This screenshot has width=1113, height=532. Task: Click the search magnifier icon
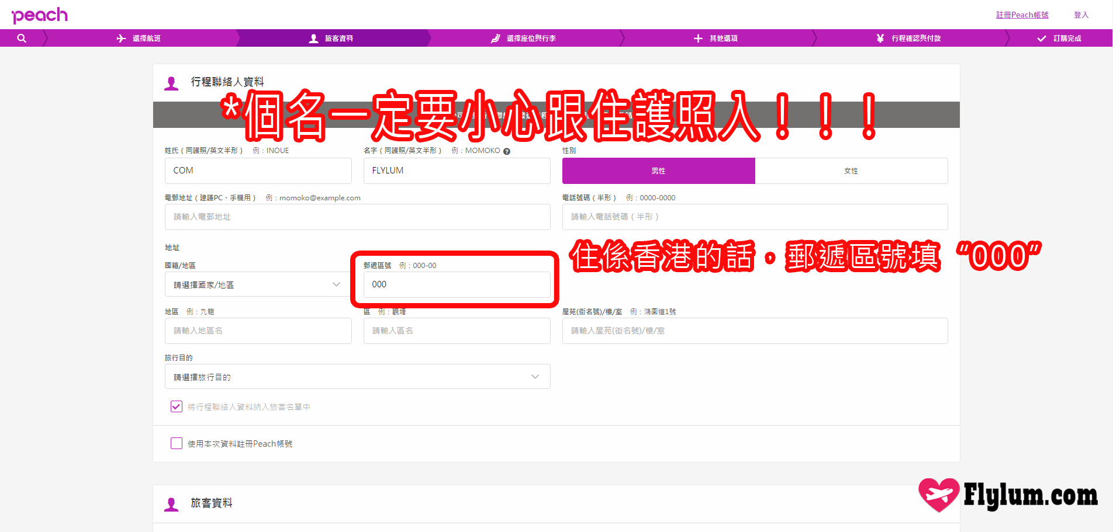click(22, 39)
